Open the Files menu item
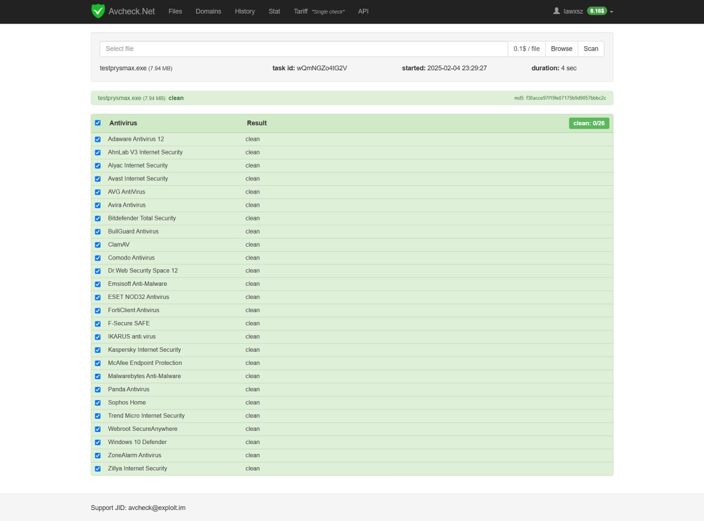Image resolution: width=704 pixels, height=521 pixels. point(175,11)
